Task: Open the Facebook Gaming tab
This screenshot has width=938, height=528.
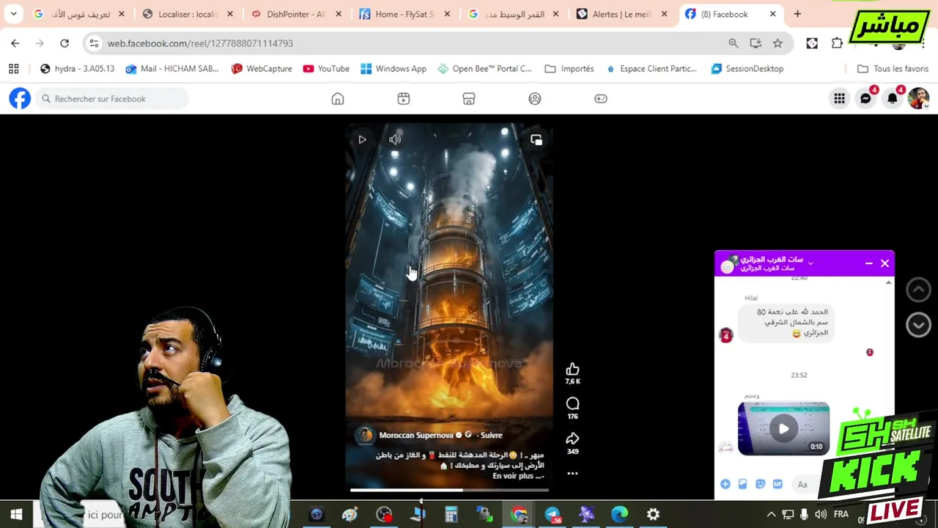Action: [x=601, y=99]
